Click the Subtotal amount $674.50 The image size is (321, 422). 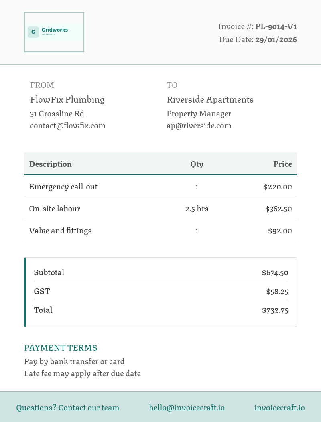pyautogui.click(x=275, y=273)
